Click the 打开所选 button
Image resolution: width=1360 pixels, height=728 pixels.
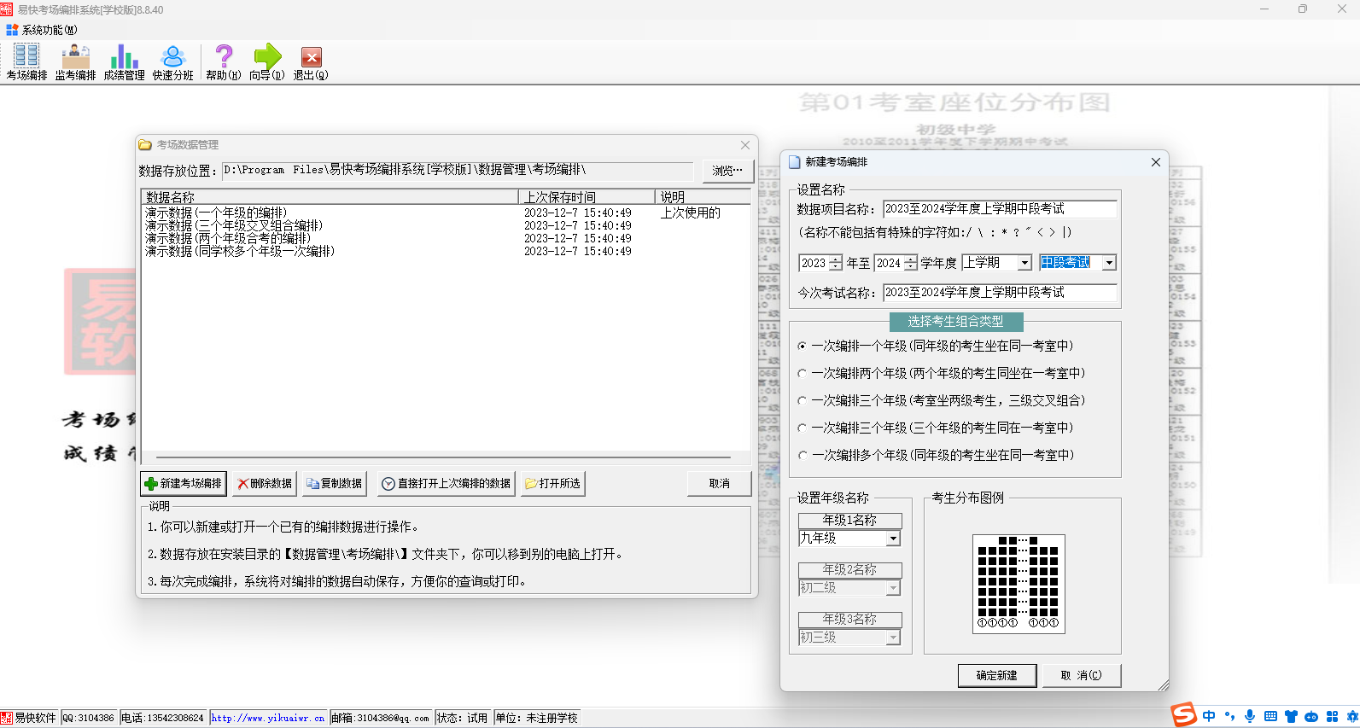pos(553,484)
